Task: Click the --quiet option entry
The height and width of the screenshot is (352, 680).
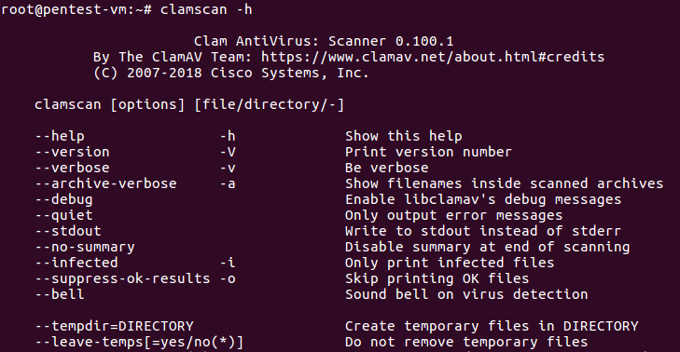Action: pyautogui.click(x=63, y=215)
